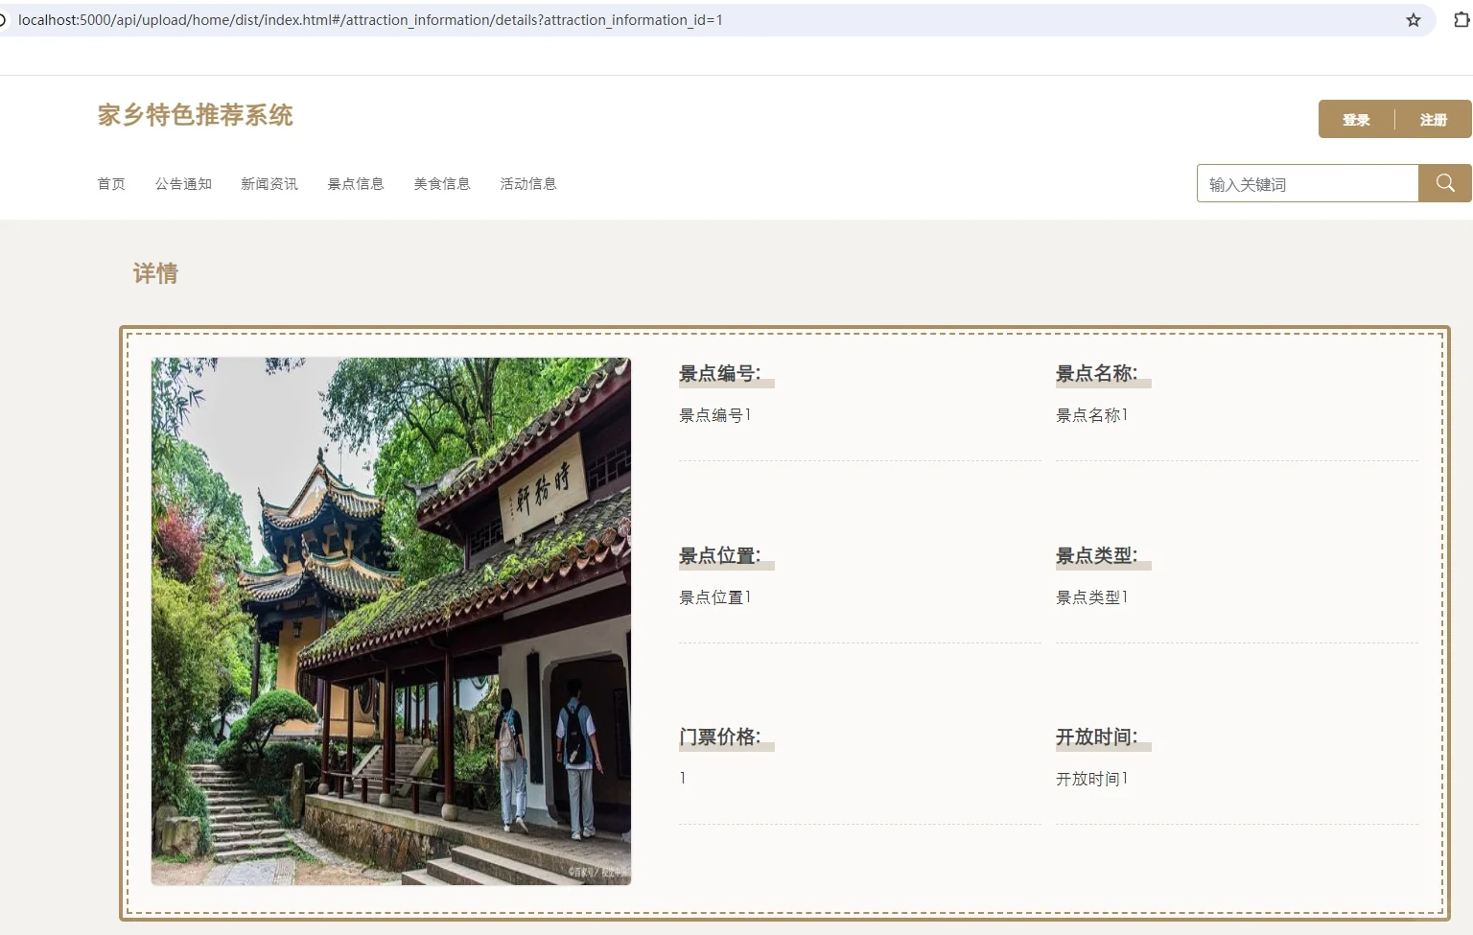1473x935 pixels.
Task: Click the 家乡特色推荐系统 site logo
Action: (195, 116)
